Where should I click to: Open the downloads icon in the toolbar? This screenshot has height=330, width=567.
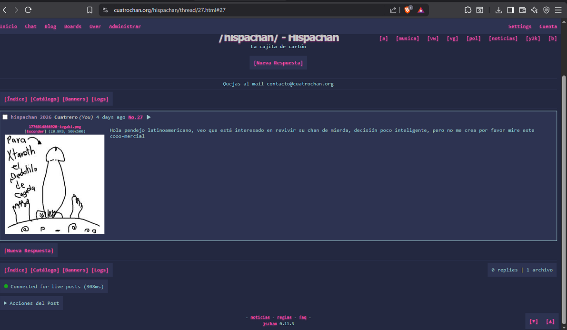[498, 10]
